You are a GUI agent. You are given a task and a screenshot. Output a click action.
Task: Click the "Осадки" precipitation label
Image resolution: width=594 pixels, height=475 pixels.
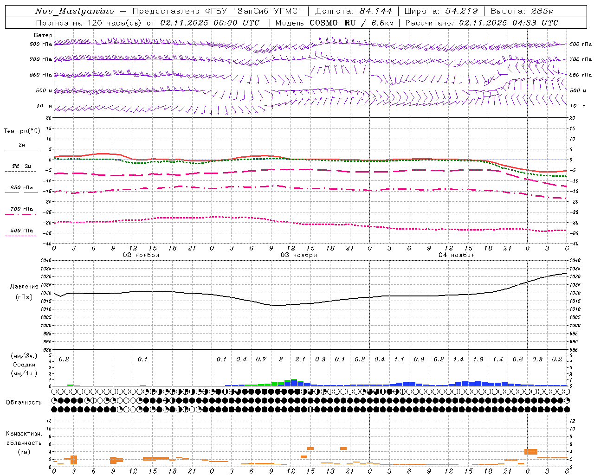pos(24,365)
